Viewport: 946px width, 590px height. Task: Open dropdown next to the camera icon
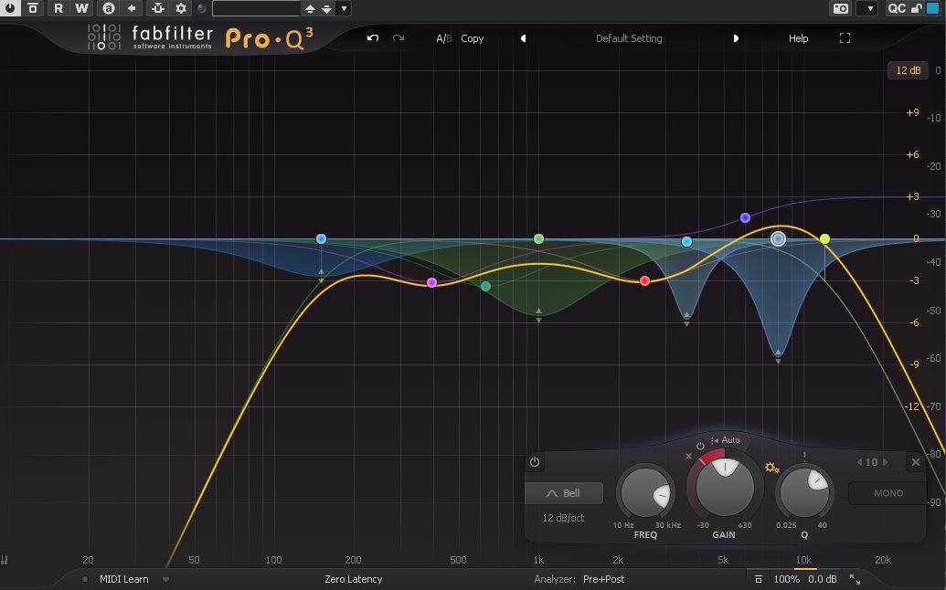(x=869, y=8)
